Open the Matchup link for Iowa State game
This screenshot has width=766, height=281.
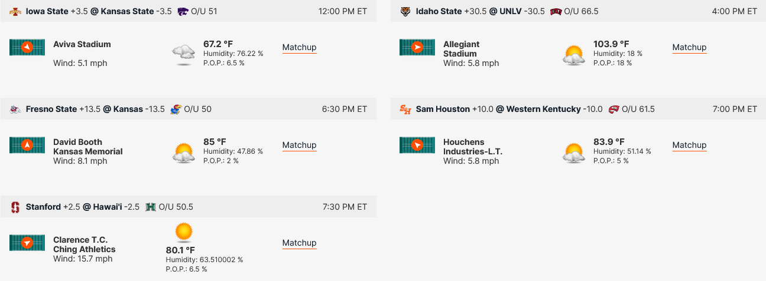click(299, 47)
